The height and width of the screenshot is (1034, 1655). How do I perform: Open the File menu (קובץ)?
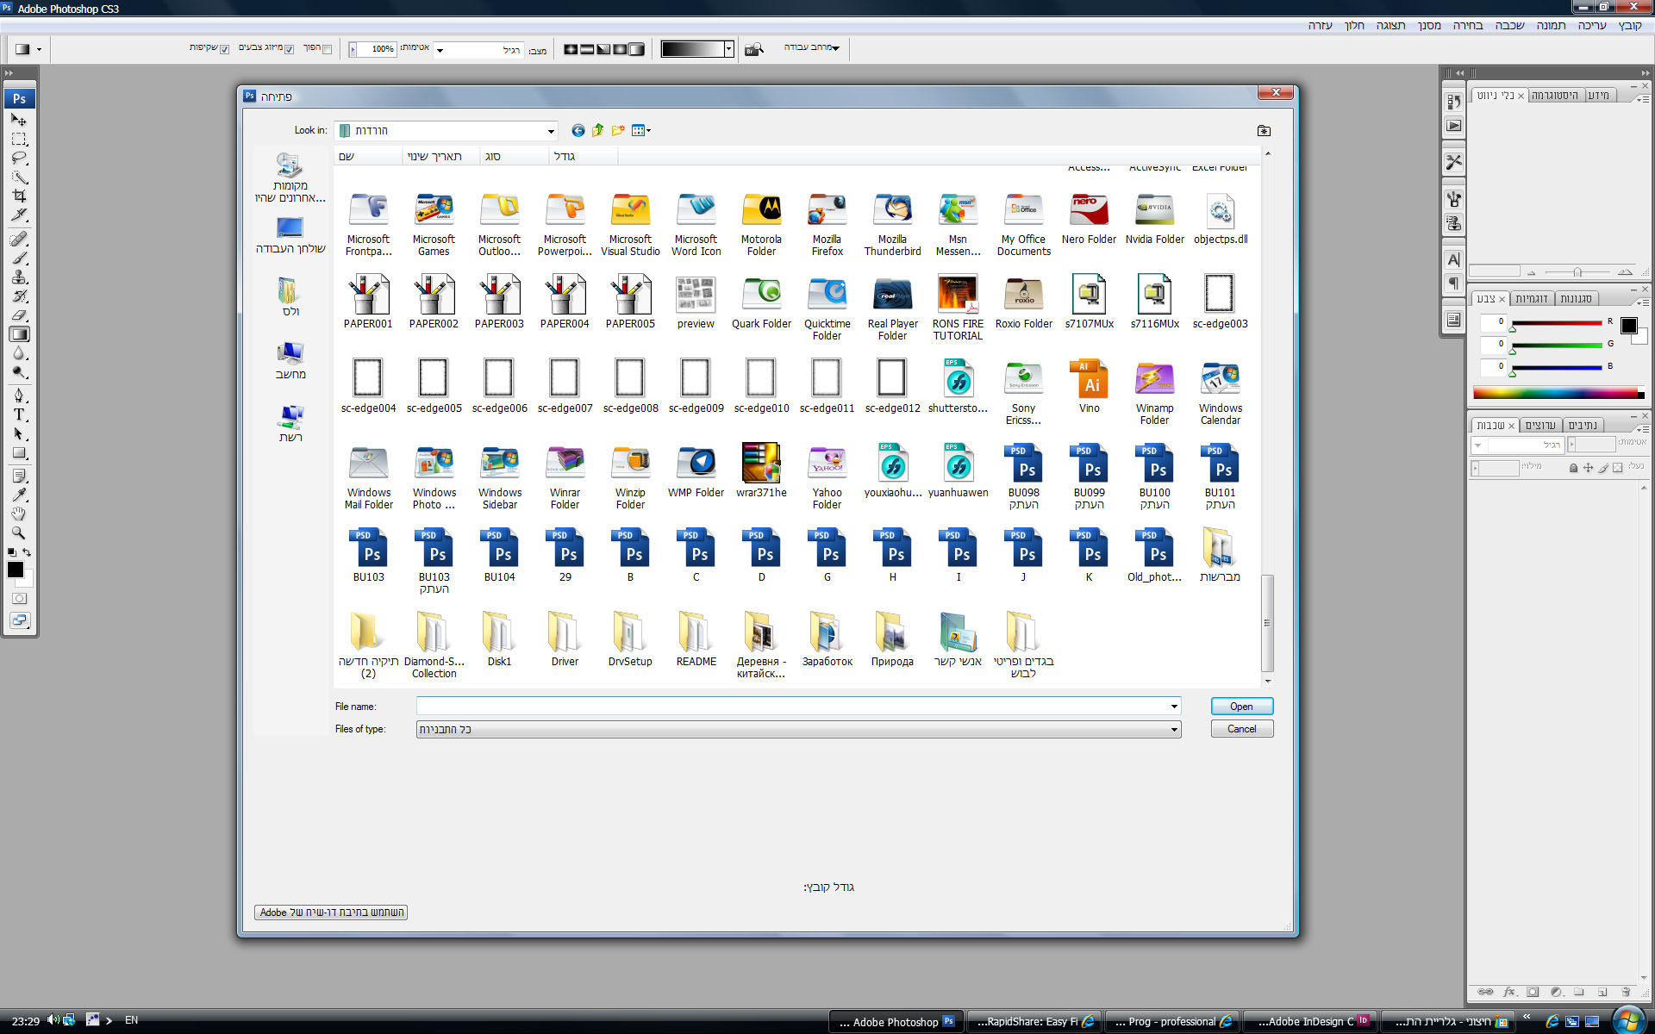1629,25
